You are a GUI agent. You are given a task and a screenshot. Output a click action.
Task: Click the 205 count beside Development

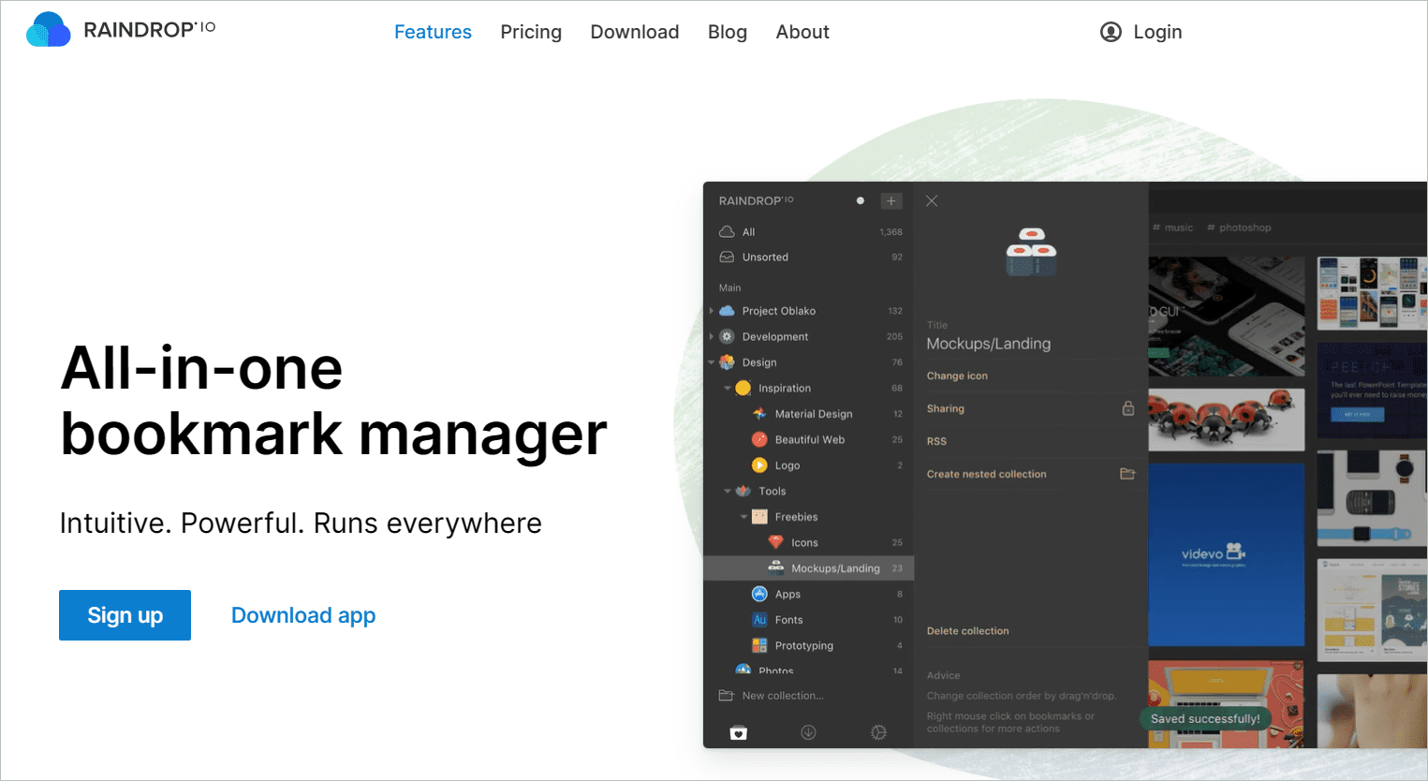click(x=894, y=336)
